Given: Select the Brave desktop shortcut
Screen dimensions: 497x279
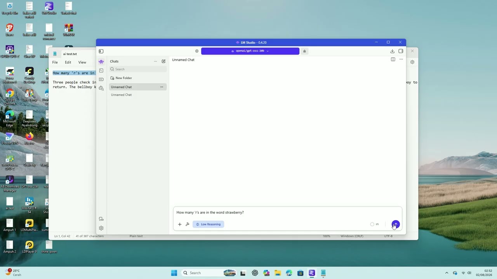Looking at the screenshot, I should [x=10, y=30].
